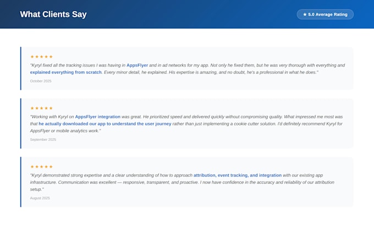Click the star icon in the rating badge

[x=305, y=14]
